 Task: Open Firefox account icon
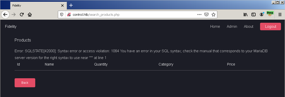262,15
